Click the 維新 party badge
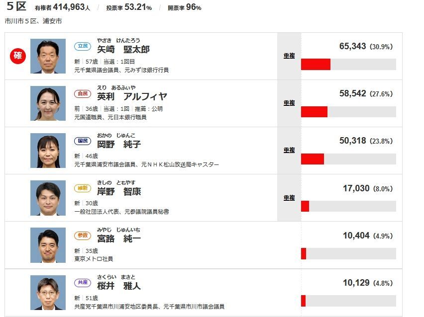This screenshot has height=317, width=424. (83, 188)
